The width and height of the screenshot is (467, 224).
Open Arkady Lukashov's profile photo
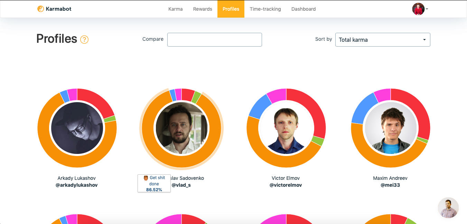click(x=77, y=128)
